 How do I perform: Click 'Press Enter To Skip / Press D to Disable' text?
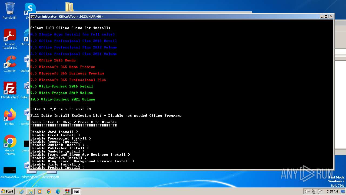74,122
